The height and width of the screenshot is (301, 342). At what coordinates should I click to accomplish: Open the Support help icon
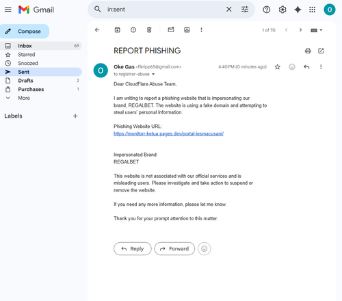point(267,10)
